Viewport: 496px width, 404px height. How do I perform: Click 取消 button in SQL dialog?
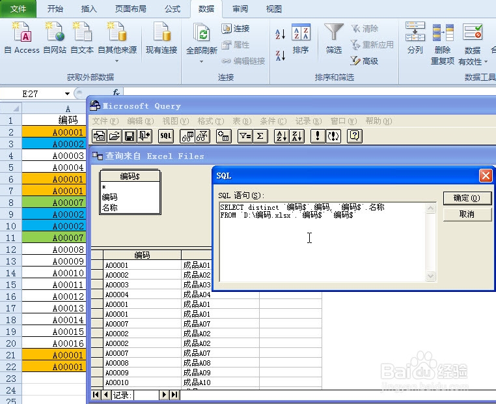(x=467, y=214)
